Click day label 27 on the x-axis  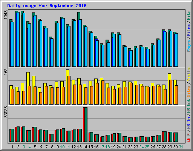coord(158,147)
